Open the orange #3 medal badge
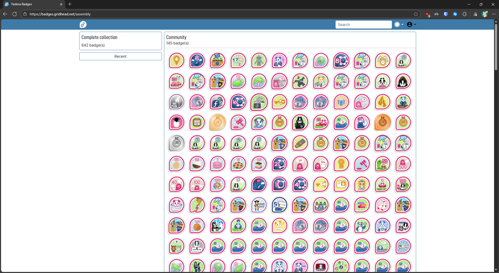 382,122
